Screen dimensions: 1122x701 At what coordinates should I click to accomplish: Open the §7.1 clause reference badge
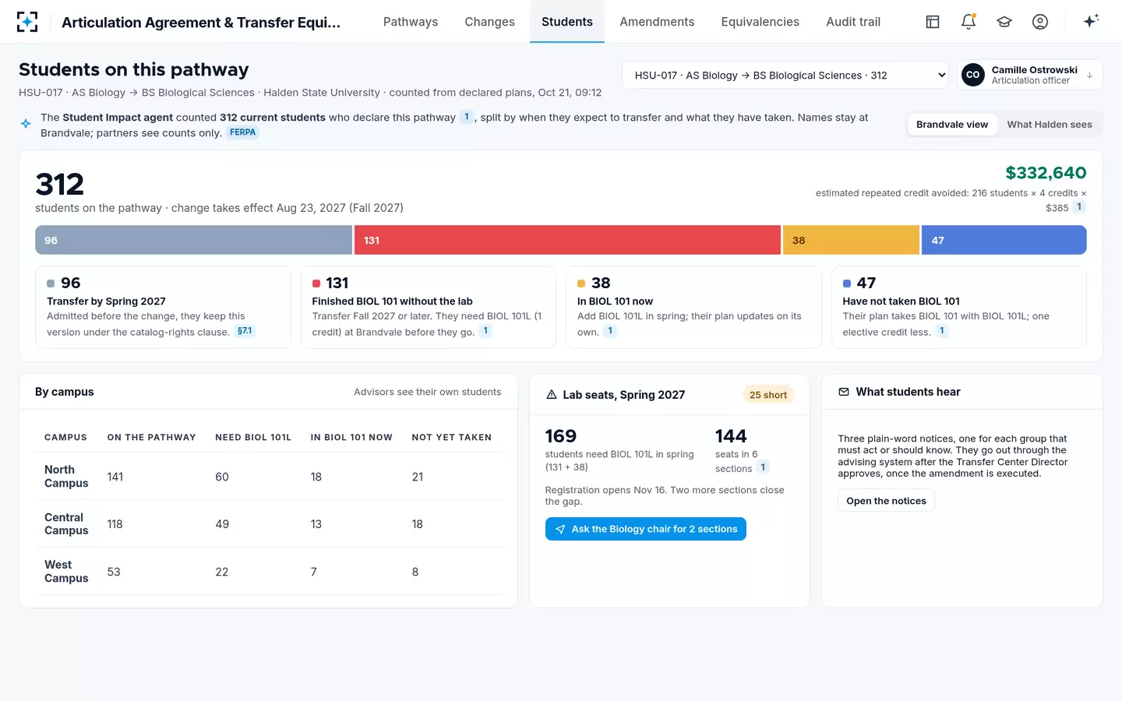pos(245,331)
